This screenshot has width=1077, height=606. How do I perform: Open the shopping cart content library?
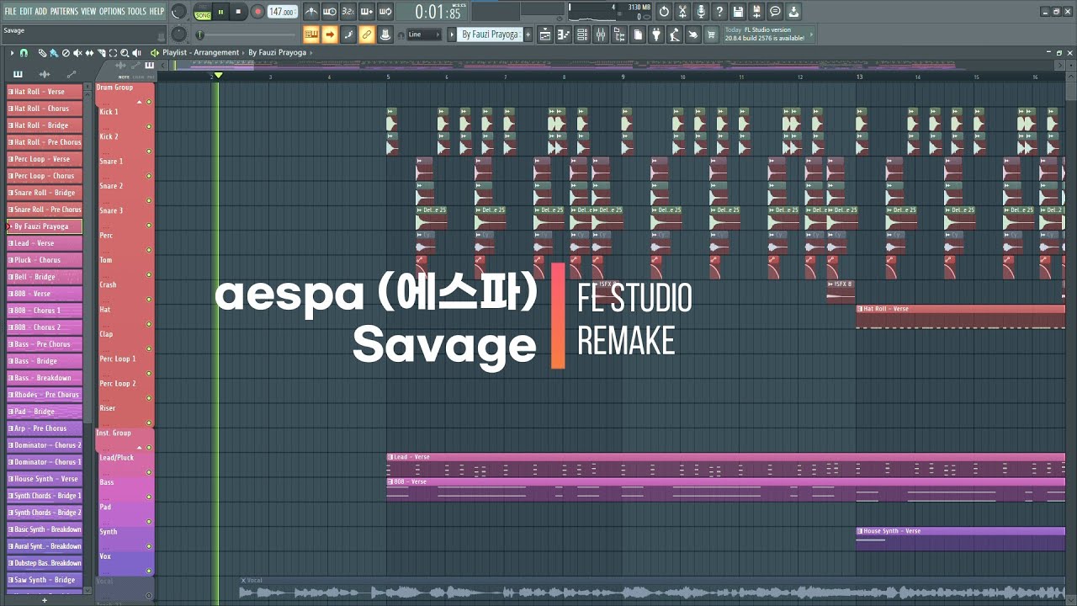coord(711,35)
